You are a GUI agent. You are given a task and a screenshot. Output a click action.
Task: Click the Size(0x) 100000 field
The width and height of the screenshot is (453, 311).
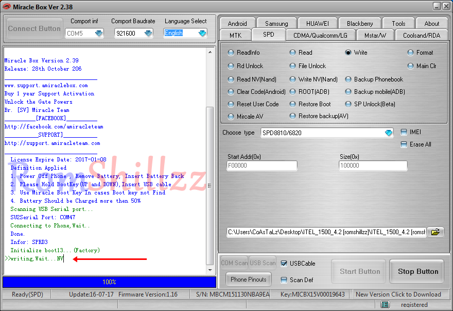click(373, 166)
